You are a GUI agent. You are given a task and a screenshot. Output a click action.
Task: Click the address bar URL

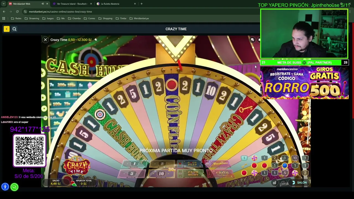click(60, 12)
